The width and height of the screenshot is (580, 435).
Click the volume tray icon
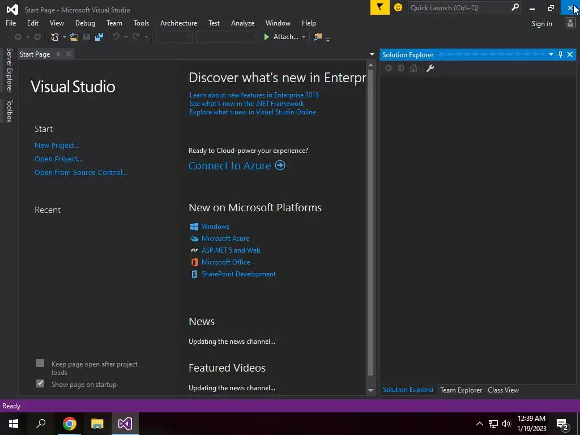[x=506, y=424]
